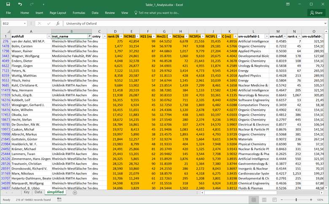Select cell 64.5252 in Hm21 column
The image size is (329, 204).
164,41
